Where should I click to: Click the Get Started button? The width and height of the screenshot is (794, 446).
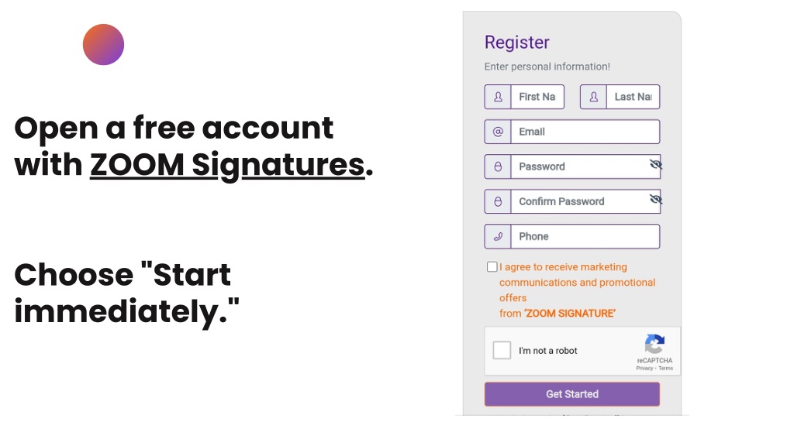click(571, 394)
